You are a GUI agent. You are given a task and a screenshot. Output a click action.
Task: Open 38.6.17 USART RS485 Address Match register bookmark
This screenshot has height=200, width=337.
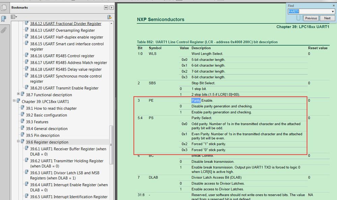coord(68,62)
